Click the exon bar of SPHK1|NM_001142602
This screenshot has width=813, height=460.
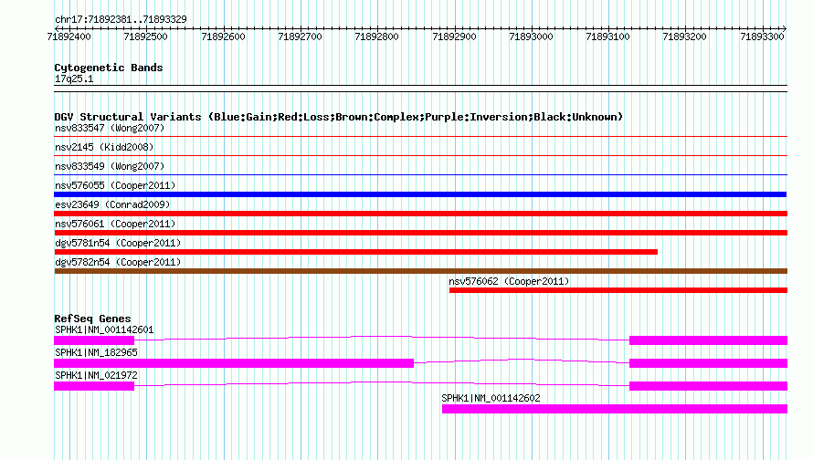click(615, 409)
